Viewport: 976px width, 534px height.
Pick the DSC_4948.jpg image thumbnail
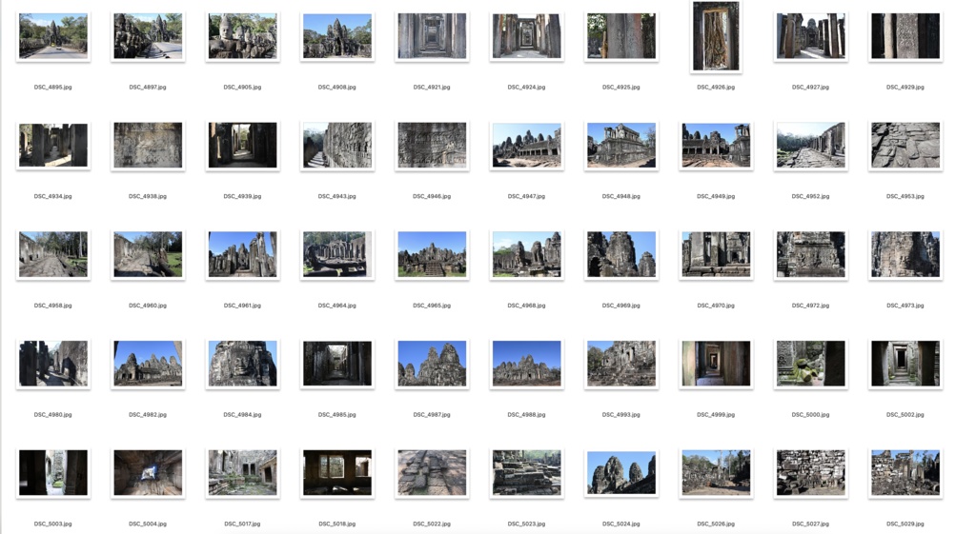coord(620,145)
